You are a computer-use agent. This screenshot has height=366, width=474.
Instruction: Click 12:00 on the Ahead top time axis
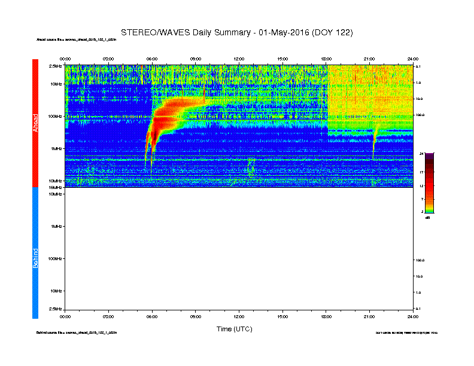239,59
